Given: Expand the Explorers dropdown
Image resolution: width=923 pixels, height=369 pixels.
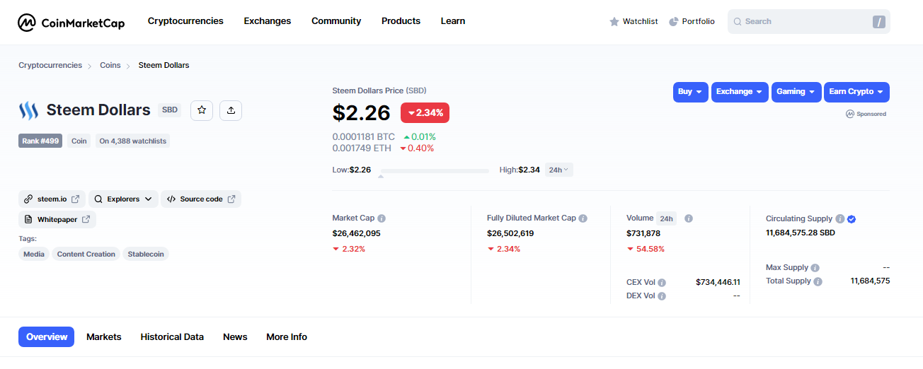Looking at the screenshot, I should (123, 199).
